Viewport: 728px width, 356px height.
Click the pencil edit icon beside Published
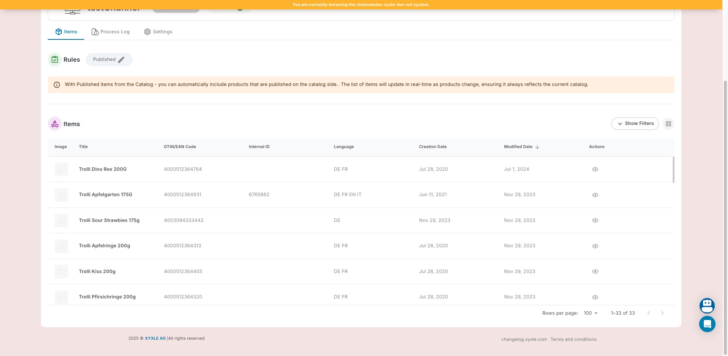coord(121,60)
